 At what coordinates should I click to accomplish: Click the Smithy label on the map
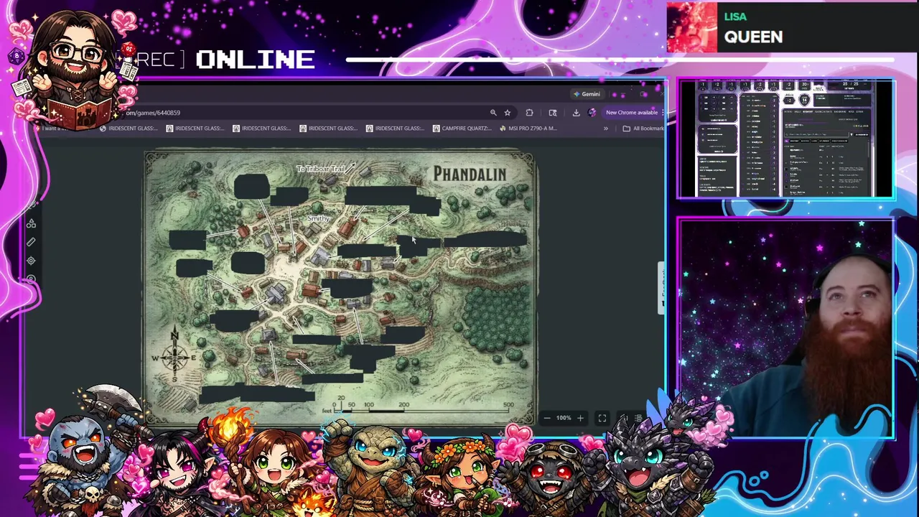coord(317,218)
